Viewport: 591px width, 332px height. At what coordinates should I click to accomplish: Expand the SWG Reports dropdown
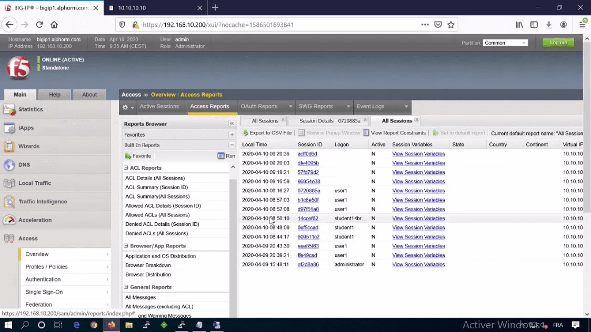point(349,106)
